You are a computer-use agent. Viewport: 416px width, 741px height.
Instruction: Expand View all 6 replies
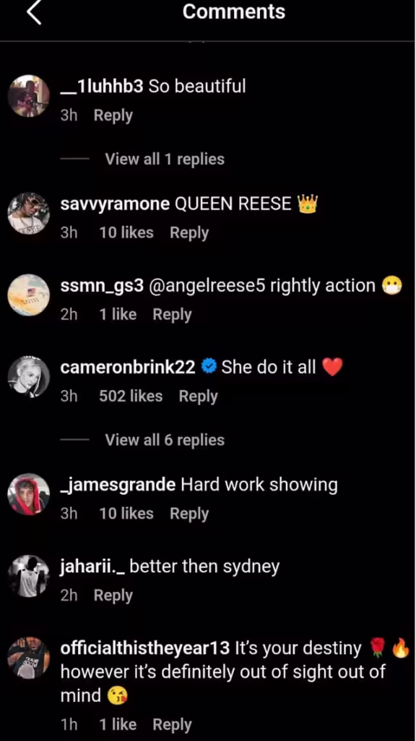(x=165, y=440)
